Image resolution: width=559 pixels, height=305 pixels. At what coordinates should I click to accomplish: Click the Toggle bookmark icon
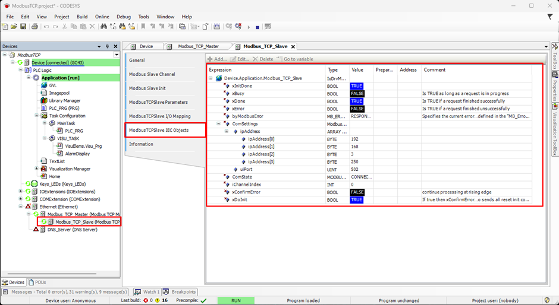[x=143, y=26]
